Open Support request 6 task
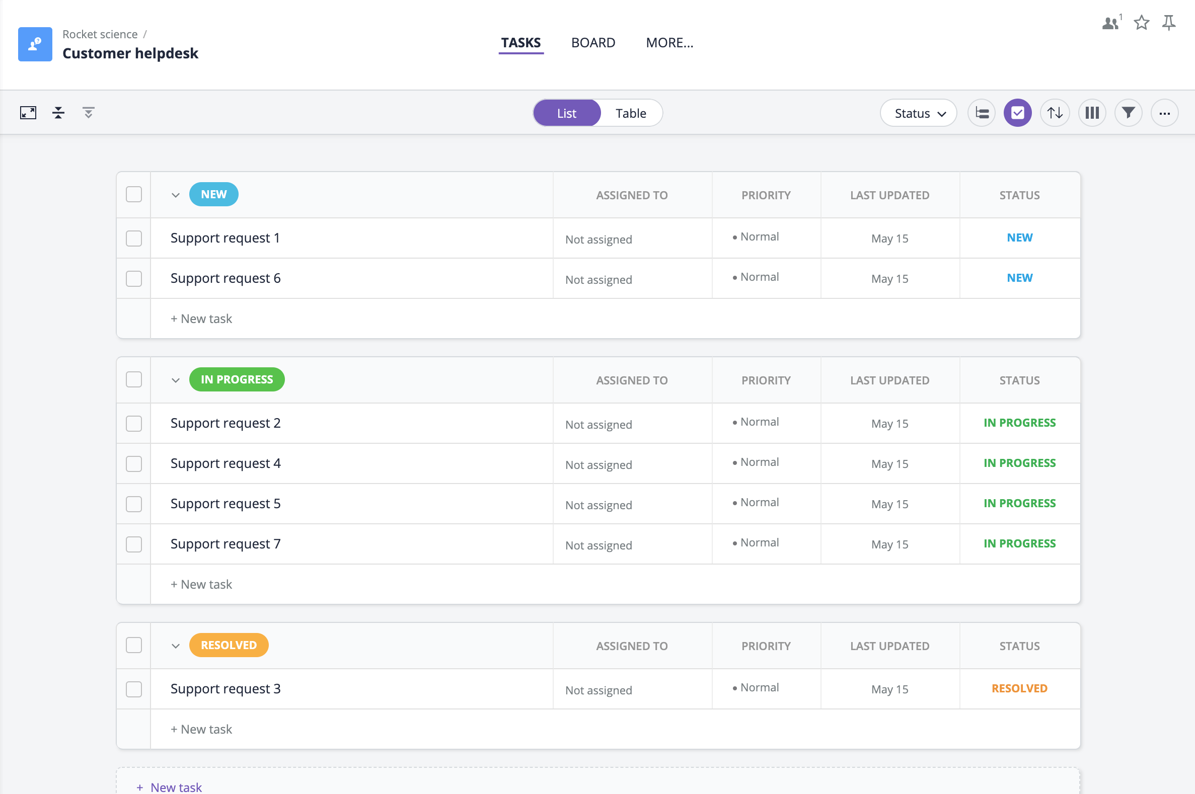The width and height of the screenshot is (1195, 794). (226, 278)
